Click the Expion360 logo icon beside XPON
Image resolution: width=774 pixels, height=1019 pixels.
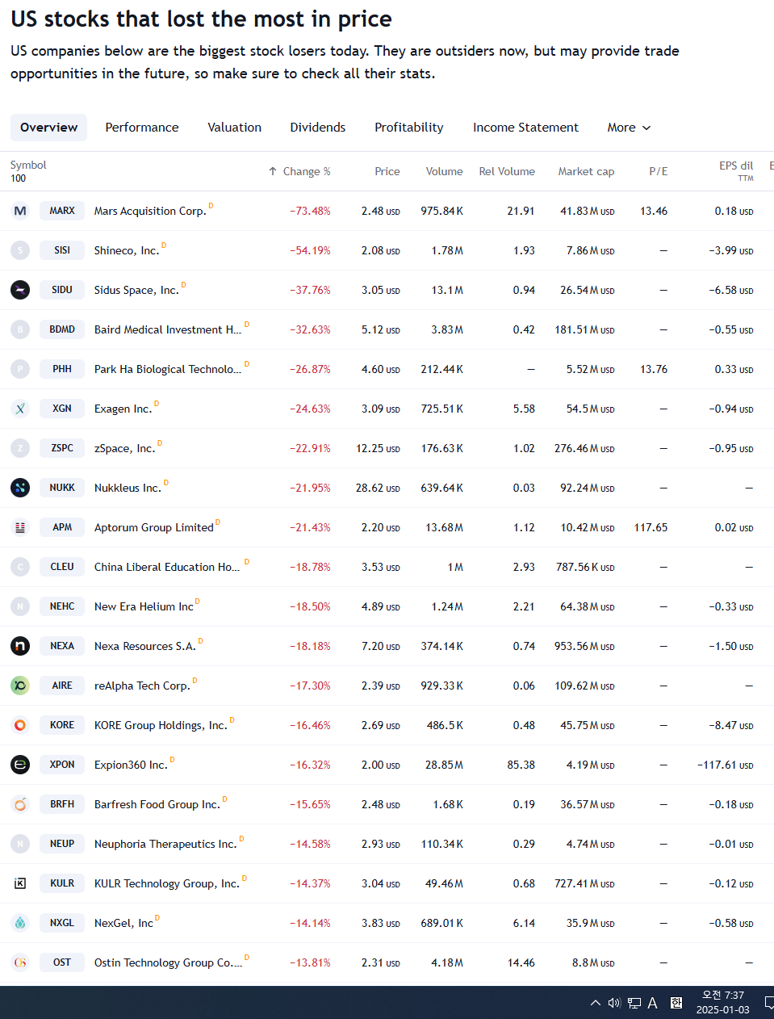[x=20, y=765]
